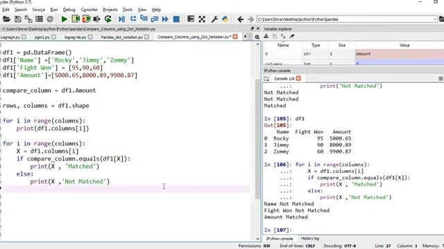Open the Source menu
The height and width of the screenshot is (249, 444).
tap(39, 10)
